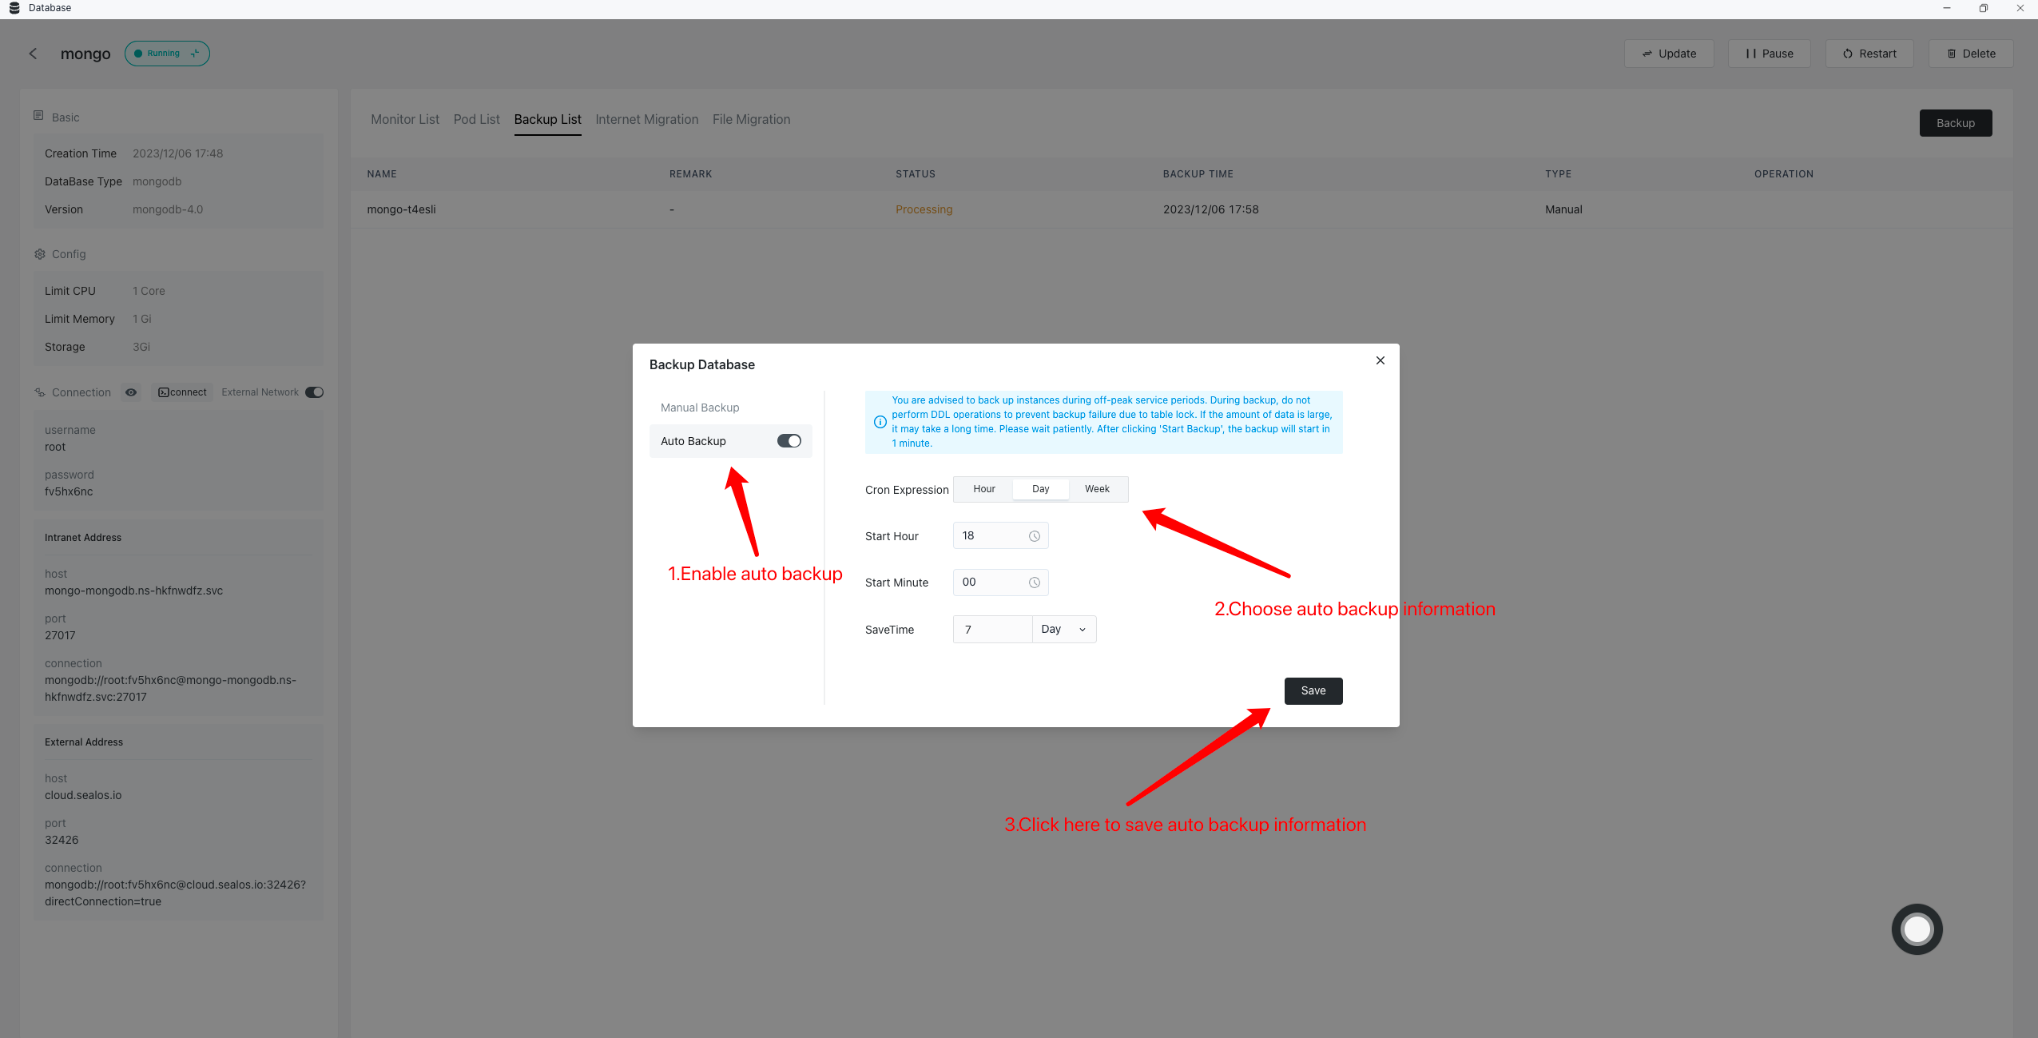Click the info icon in the blue notice
This screenshot has height=1038, width=2038.
click(x=880, y=422)
